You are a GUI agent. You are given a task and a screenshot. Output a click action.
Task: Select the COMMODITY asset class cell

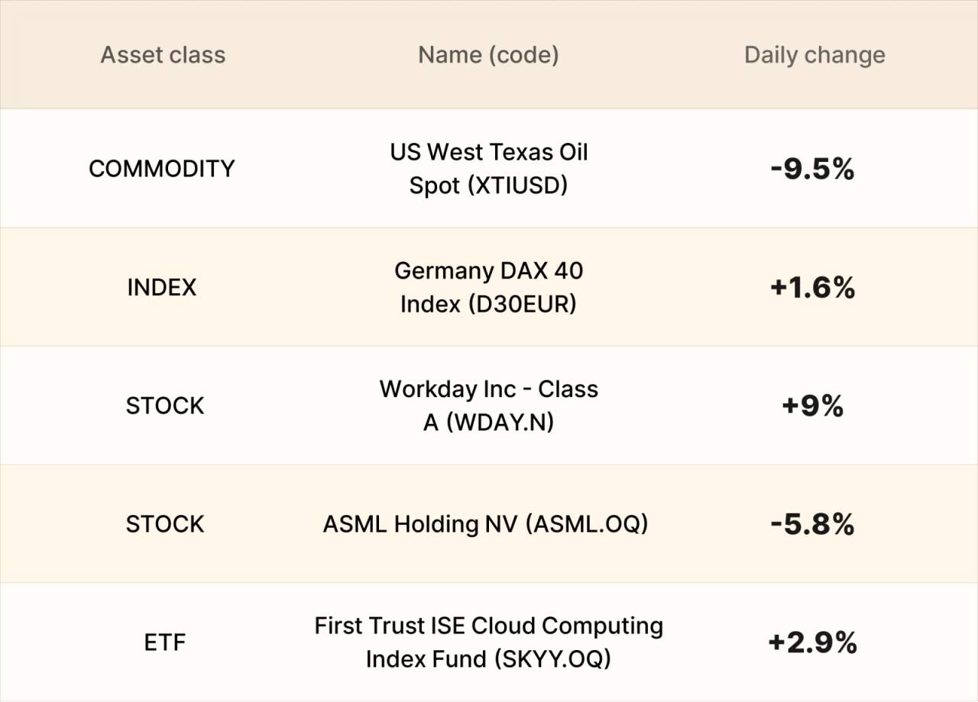point(162,168)
